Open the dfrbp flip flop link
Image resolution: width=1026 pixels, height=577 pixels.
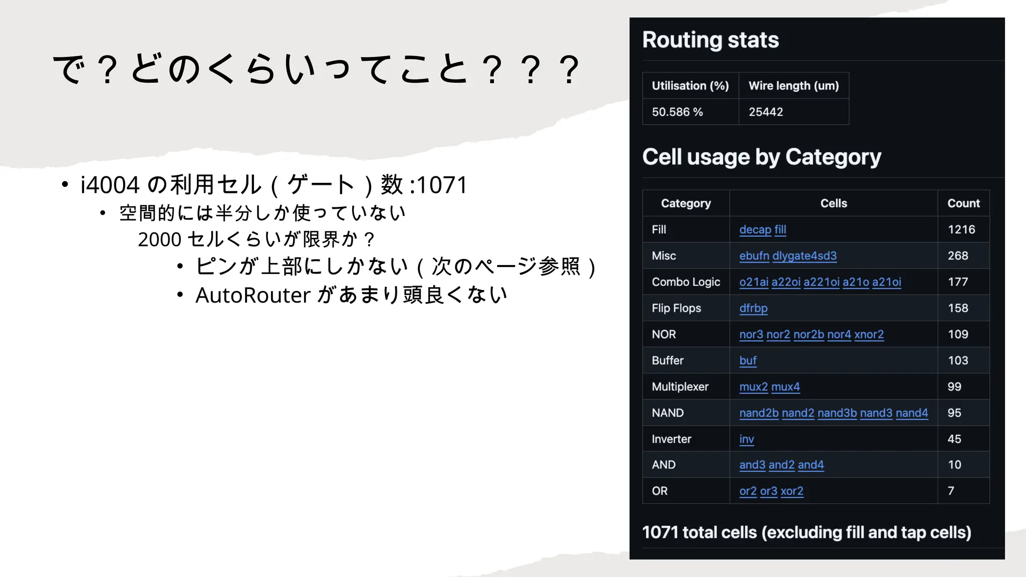[x=753, y=308]
